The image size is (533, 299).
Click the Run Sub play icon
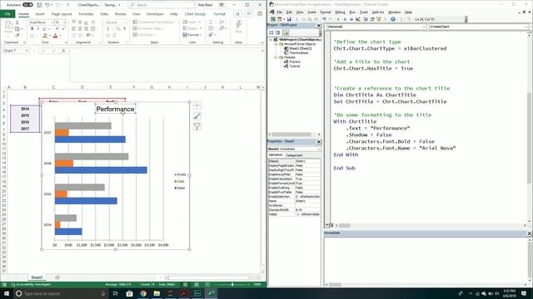[x=338, y=19]
